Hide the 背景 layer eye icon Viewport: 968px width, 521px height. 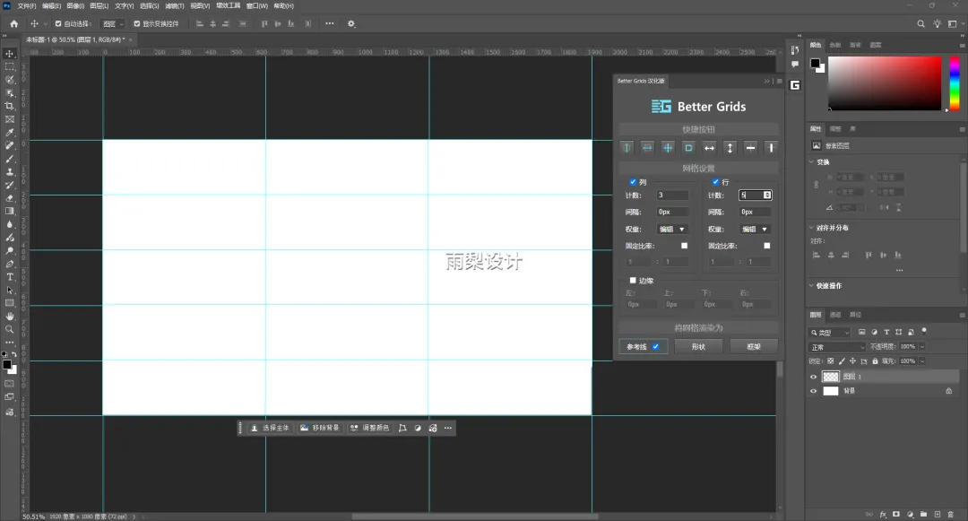(813, 391)
